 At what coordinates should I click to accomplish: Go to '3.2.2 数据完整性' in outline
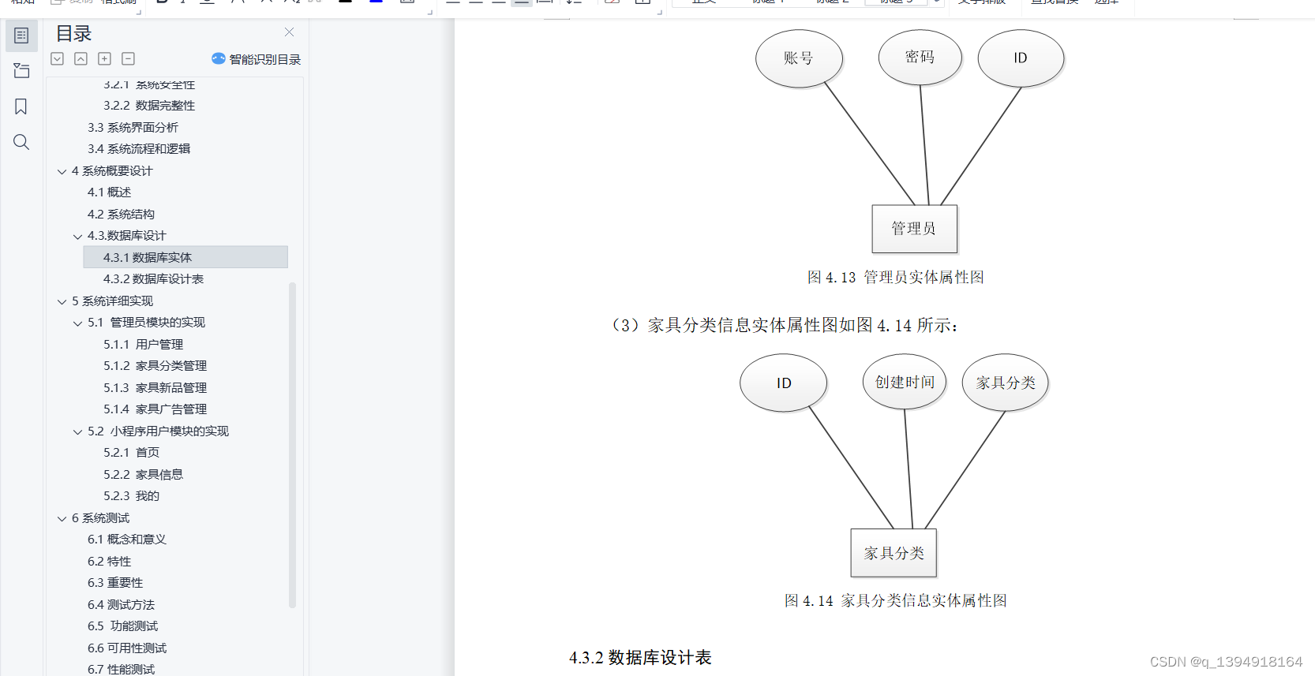(x=149, y=106)
